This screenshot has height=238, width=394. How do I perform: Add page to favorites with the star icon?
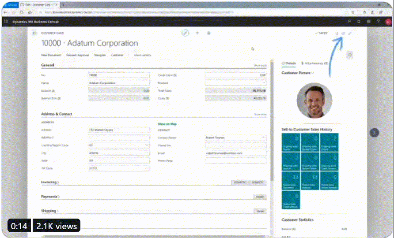click(353, 12)
